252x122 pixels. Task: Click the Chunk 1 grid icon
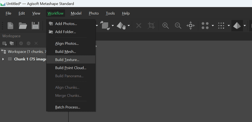pos(10,59)
